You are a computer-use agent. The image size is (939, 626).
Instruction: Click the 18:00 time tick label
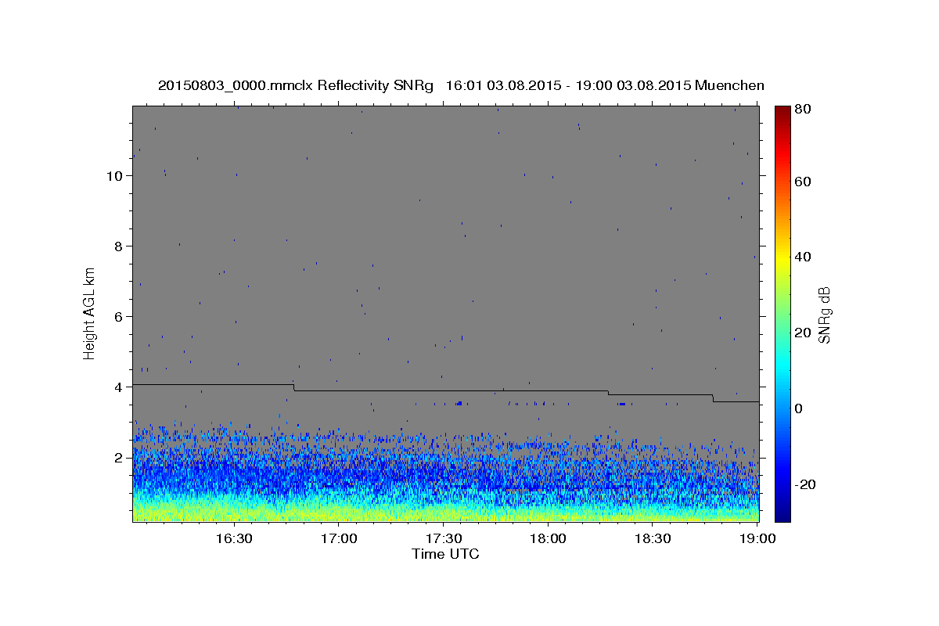(549, 539)
